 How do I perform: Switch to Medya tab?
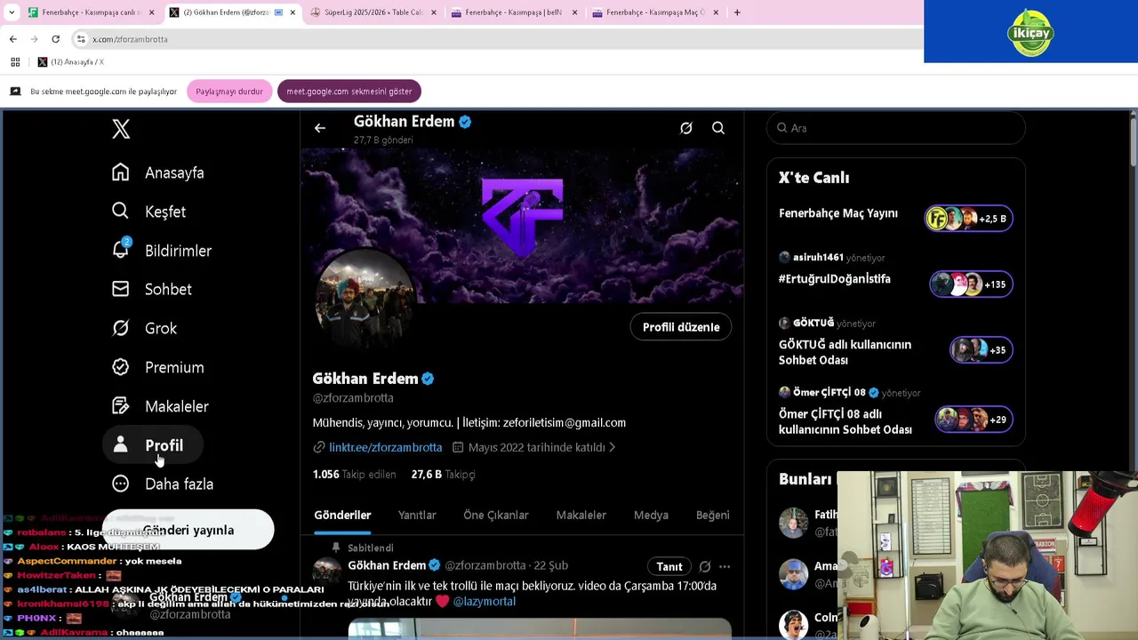tap(651, 516)
